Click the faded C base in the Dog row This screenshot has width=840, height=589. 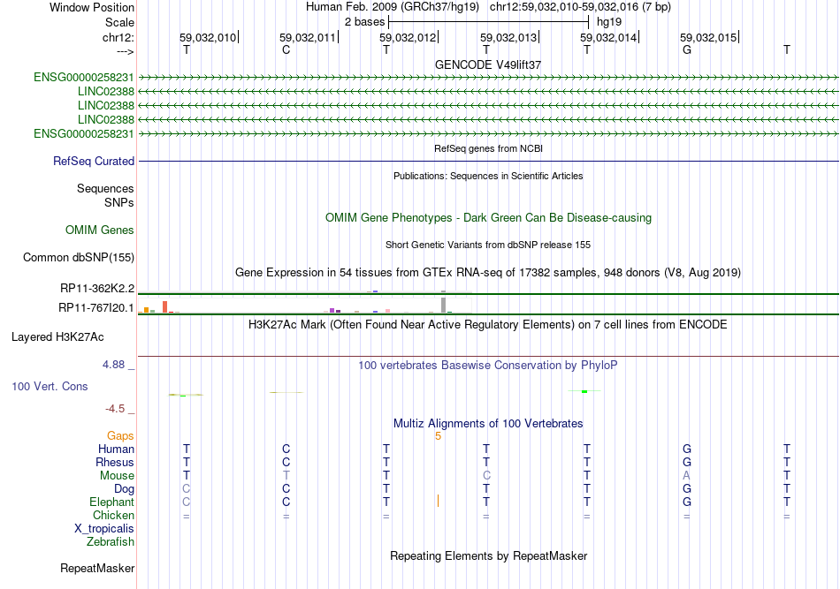pyautogui.click(x=187, y=489)
